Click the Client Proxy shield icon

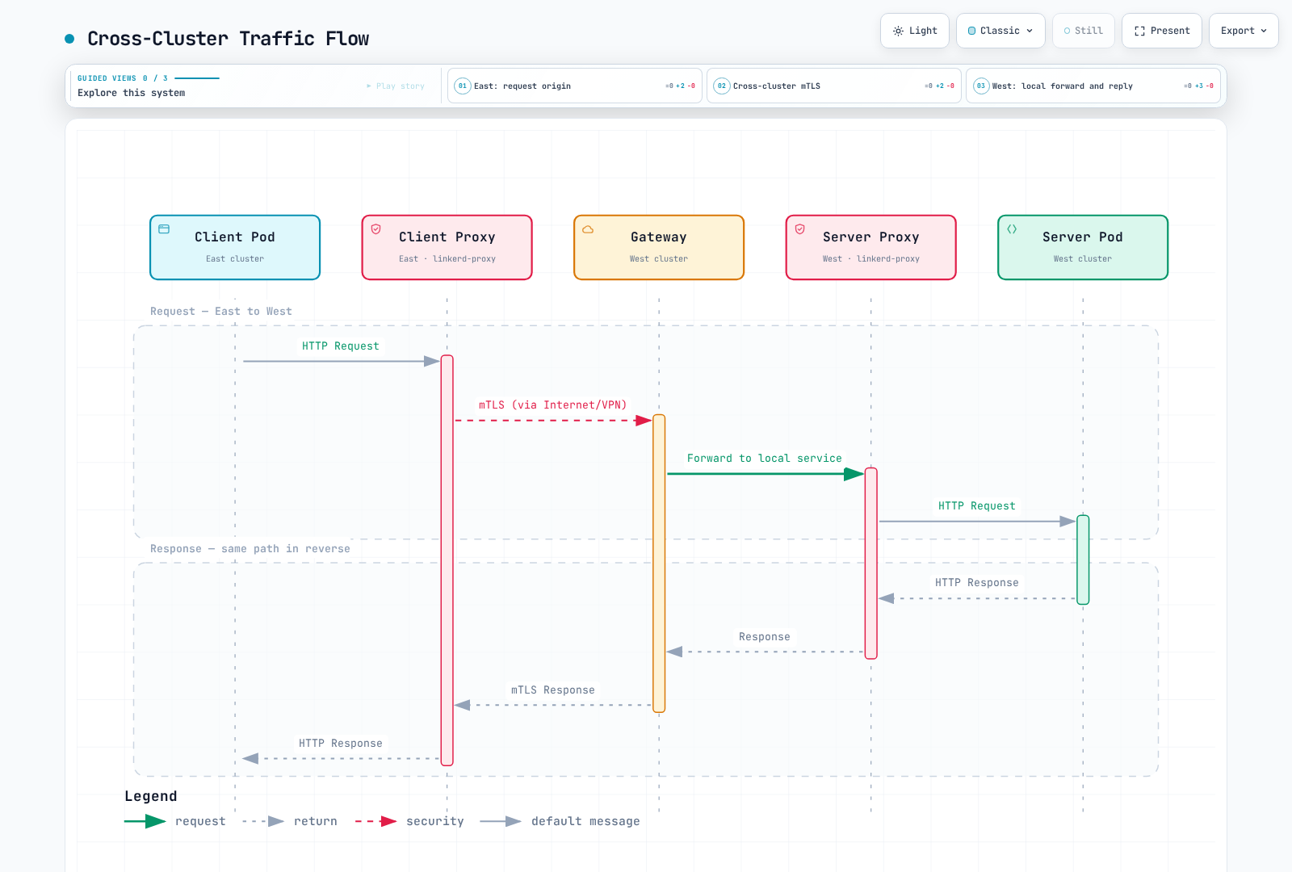[x=376, y=229]
